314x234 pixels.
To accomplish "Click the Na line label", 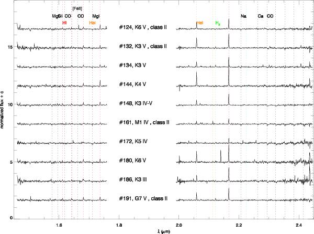I will click(243, 16).
